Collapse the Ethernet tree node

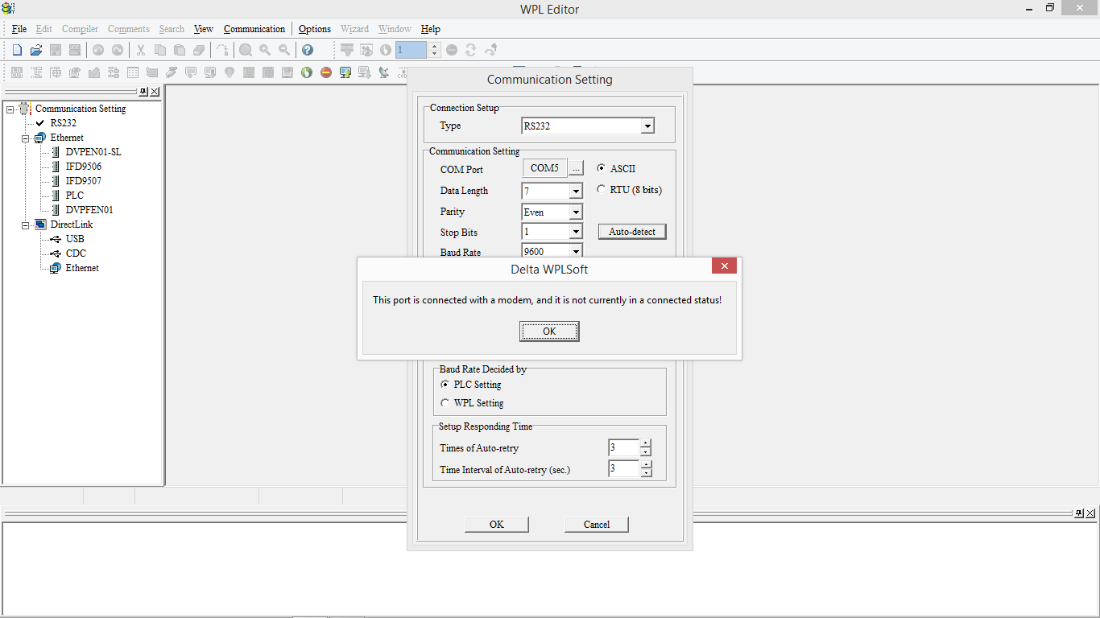(26, 138)
